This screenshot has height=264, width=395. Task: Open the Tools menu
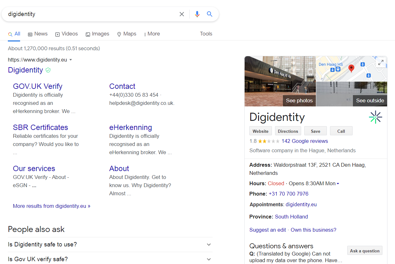coord(206,34)
